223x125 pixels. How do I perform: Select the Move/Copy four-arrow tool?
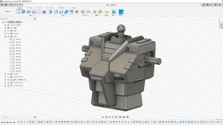77,12
